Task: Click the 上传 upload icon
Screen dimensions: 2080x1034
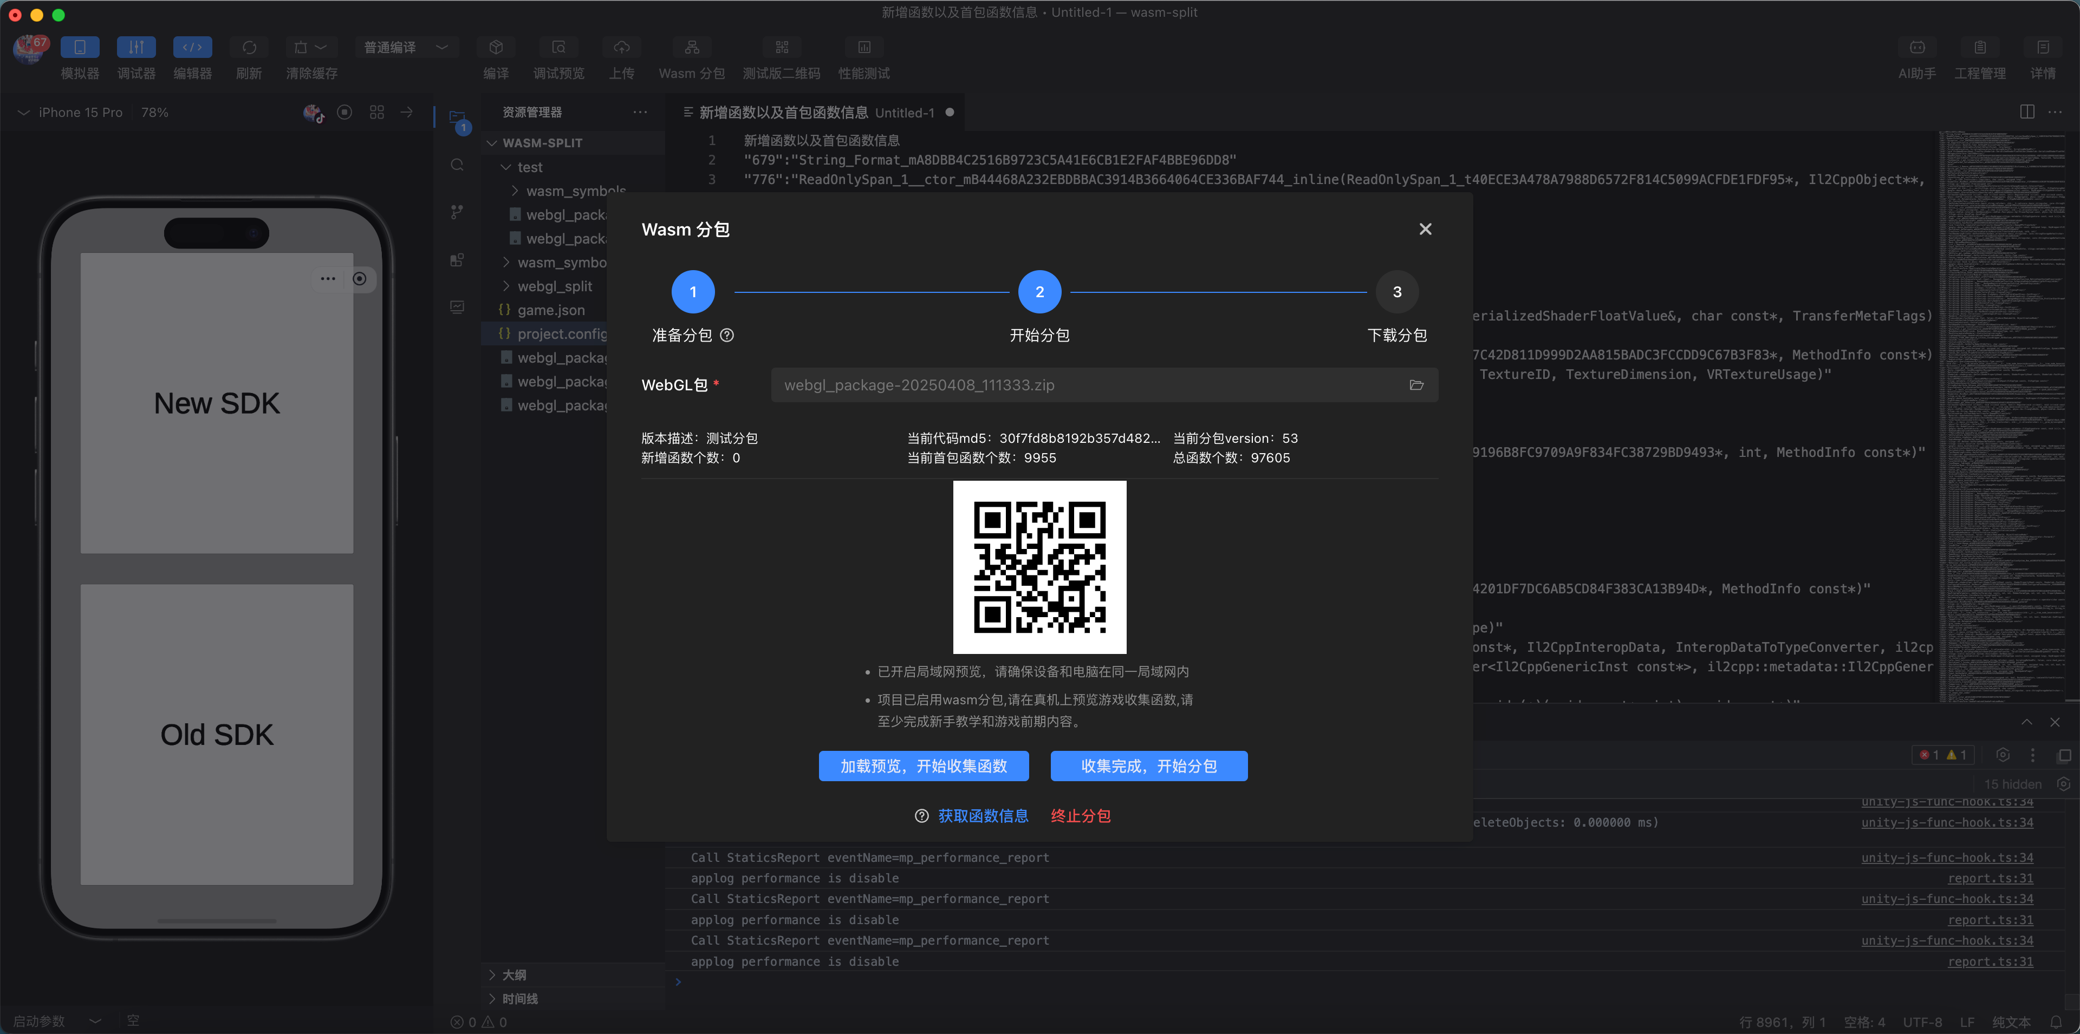Action: point(621,47)
